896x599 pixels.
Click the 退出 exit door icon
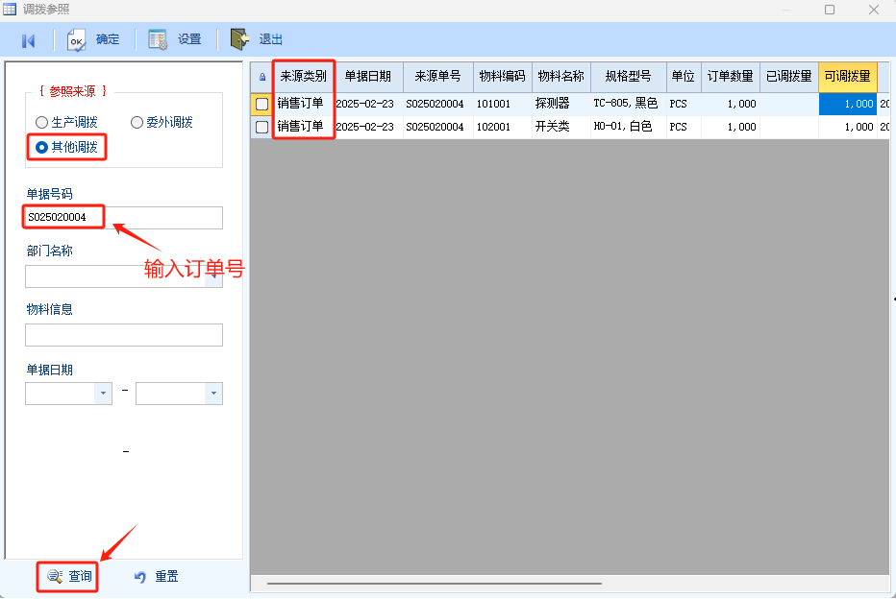click(240, 40)
